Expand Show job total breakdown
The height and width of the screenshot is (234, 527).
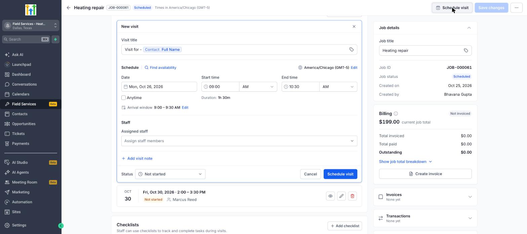tap(405, 162)
